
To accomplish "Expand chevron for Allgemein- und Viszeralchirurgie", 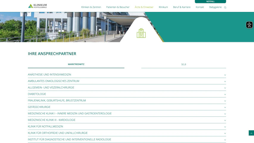I will point(225,88).
